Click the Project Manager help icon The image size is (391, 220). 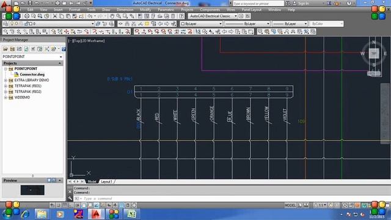pyautogui.click(x=64, y=49)
